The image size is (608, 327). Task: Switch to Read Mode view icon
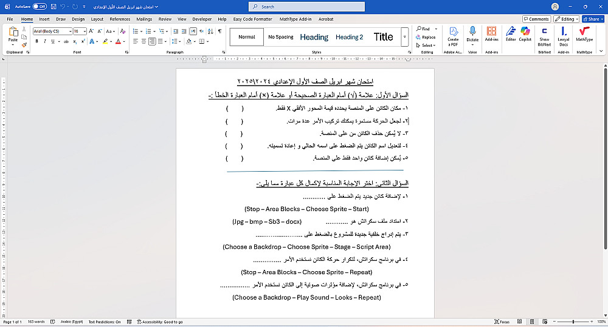click(520, 322)
